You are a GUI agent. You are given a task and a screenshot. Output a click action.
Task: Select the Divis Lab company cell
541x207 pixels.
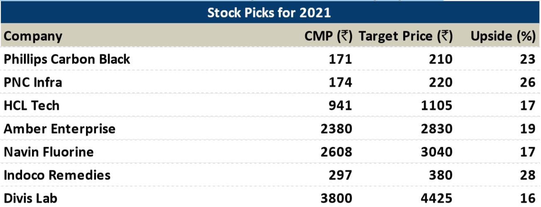click(x=30, y=198)
